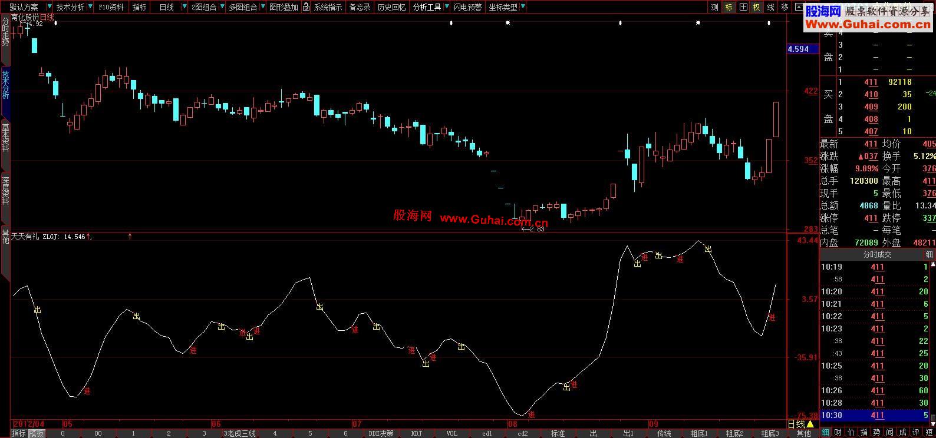Select the 传统 template tab
The height and width of the screenshot is (438, 936).
pos(664,433)
